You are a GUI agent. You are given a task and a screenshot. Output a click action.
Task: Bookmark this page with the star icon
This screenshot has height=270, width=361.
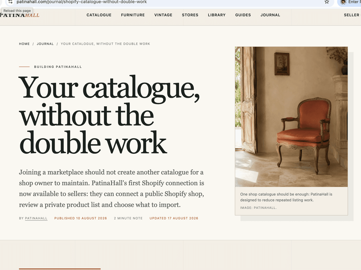(x=327, y=2)
